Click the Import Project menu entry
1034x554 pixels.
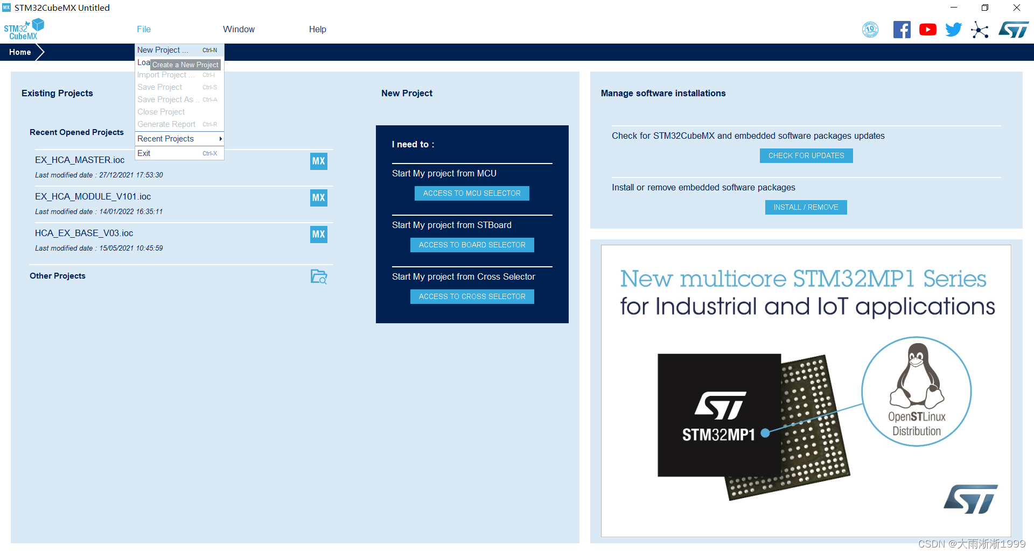(179, 75)
